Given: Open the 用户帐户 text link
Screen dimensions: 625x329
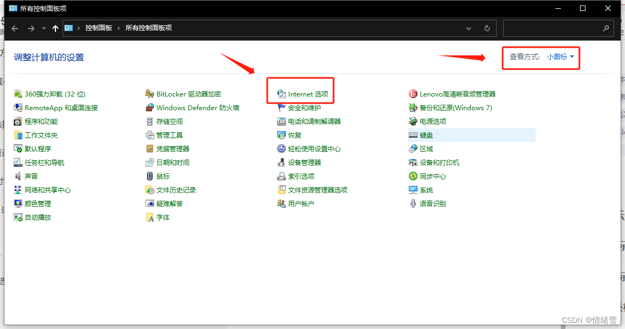Looking at the screenshot, I should point(301,203).
